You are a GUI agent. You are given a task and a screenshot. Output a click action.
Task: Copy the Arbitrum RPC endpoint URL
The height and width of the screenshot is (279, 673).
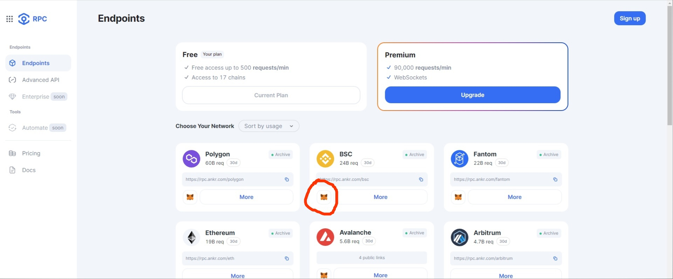(555, 258)
